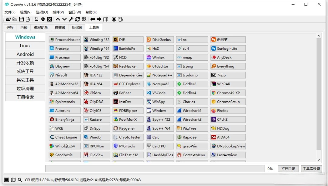
Task: Click the wrench settings toolbar icon
Action: (71, 19)
